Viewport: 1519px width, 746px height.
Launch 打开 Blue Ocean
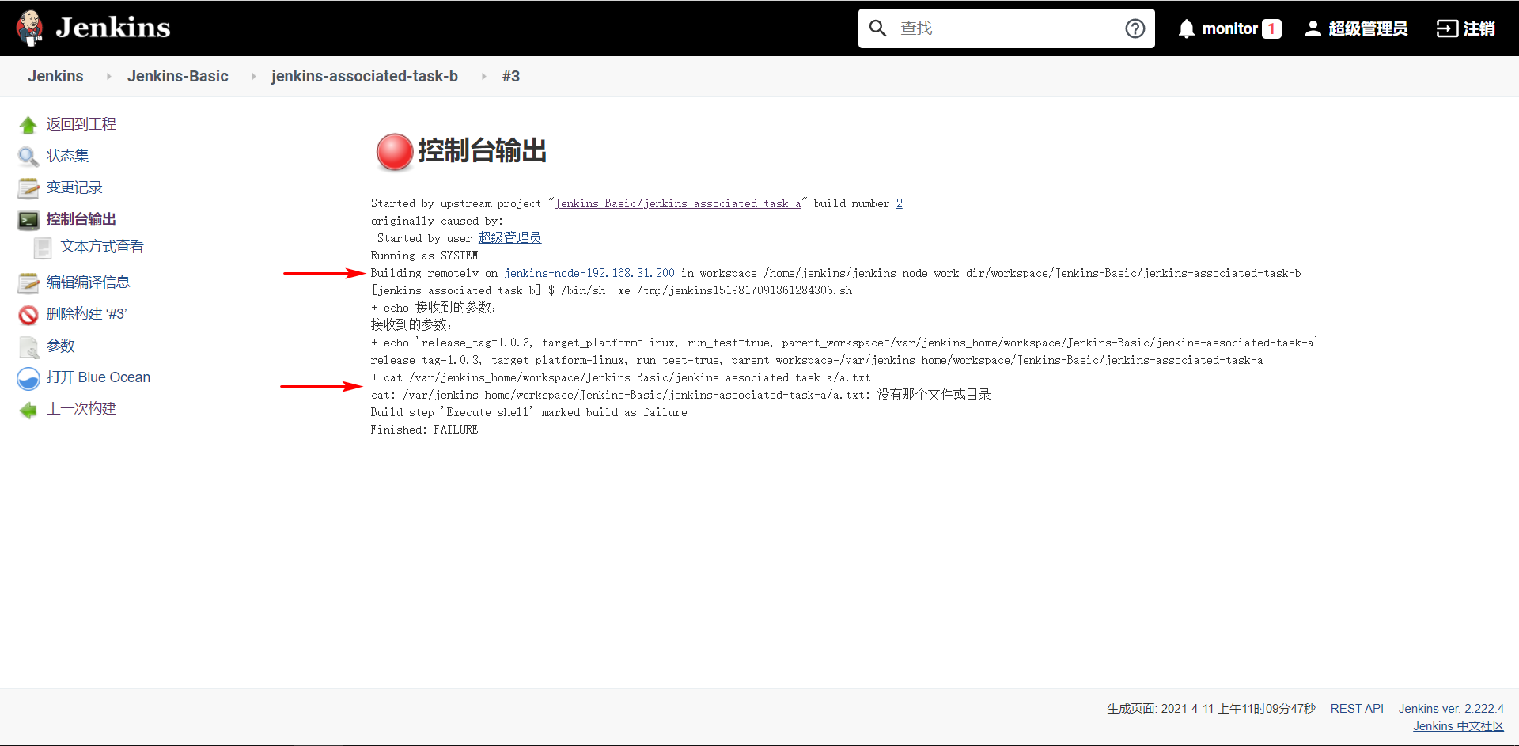[x=98, y=377]
